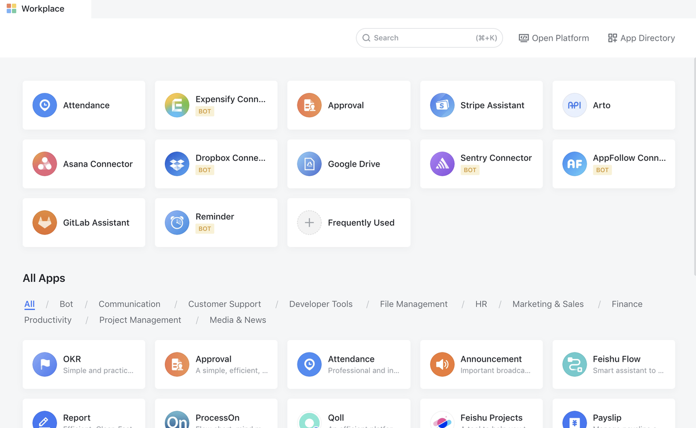Open the Stripe Assistant card label
This screenshot has height=428, width=696.
(493, 105)
